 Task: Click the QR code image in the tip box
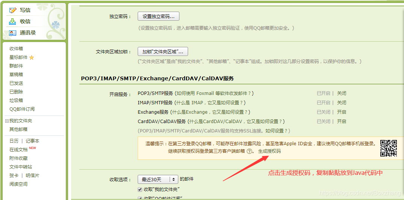[x=389, y=148]
